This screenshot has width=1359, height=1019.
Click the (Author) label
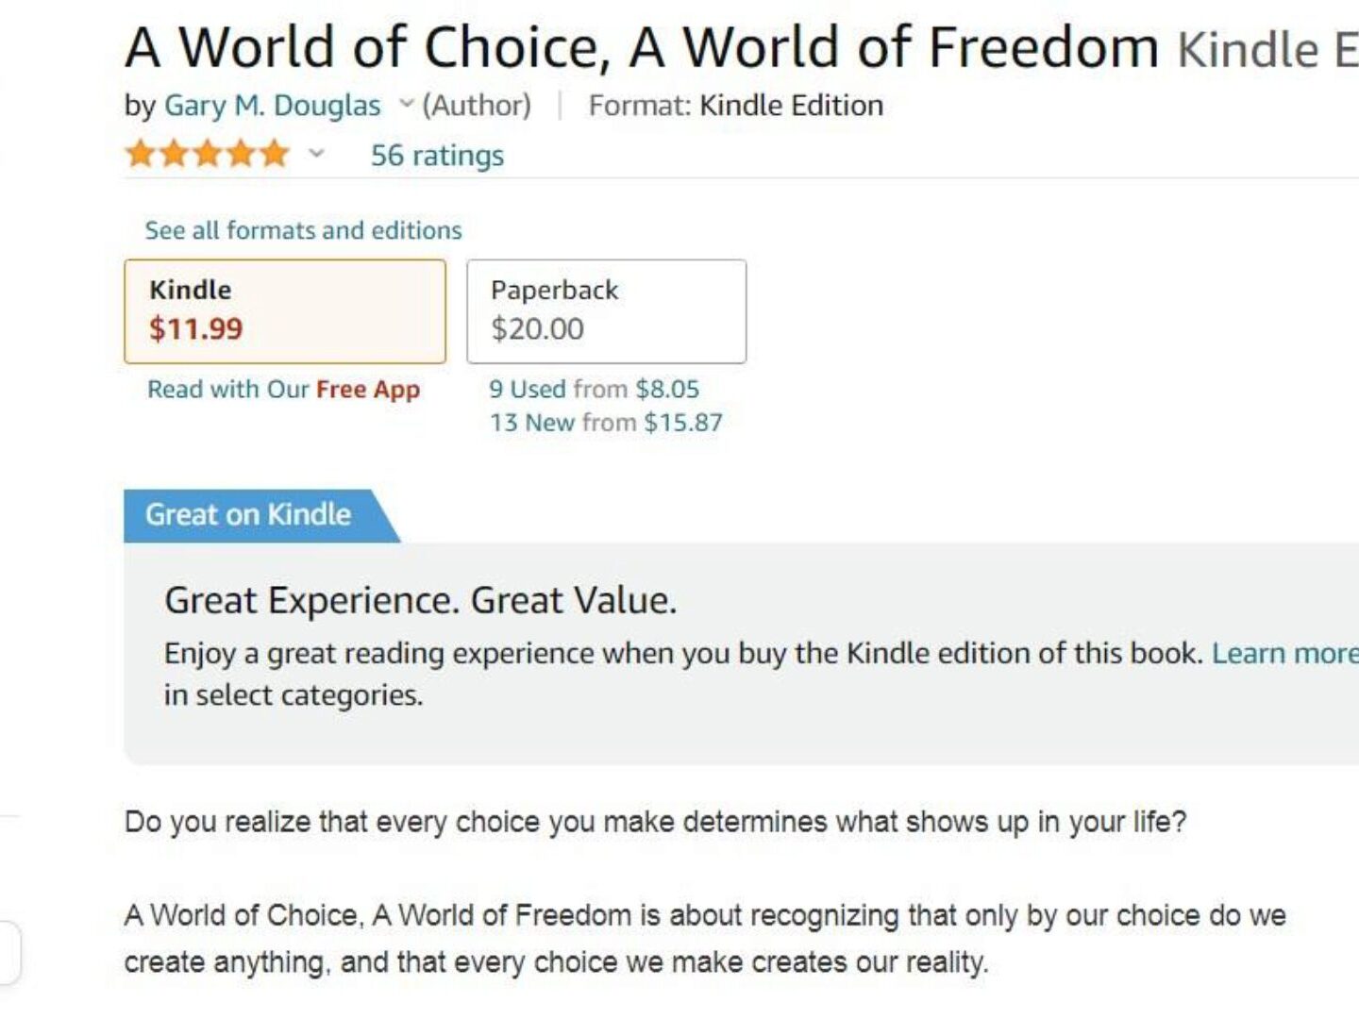477,106
